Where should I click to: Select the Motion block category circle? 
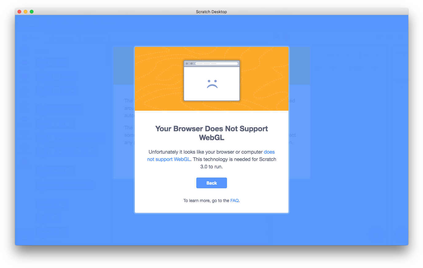tap(25, 48)
